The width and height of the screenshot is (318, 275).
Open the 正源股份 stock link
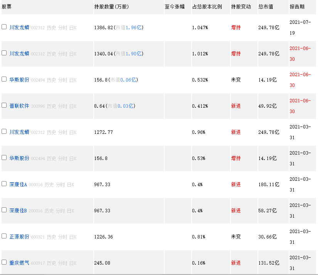pos(19,237)
